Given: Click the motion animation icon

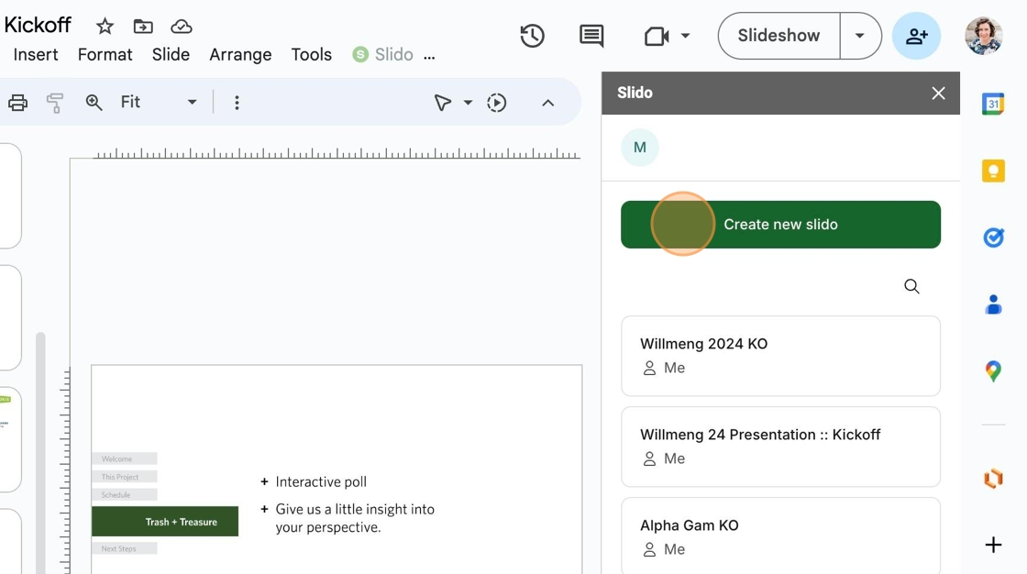Looking at the screenshot, I should (496, 102).
